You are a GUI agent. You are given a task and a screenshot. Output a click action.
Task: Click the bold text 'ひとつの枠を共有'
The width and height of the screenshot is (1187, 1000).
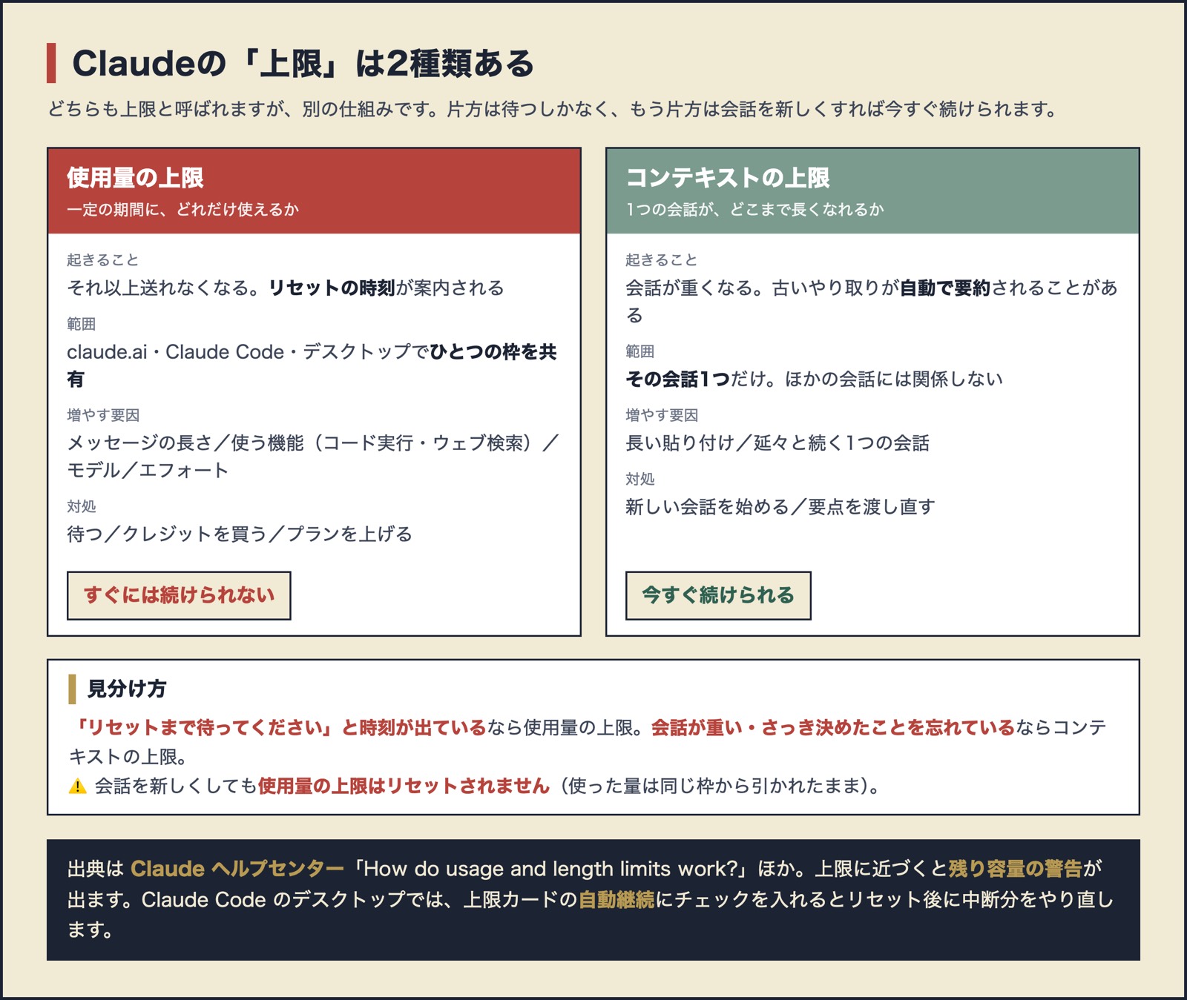[312, 365]
